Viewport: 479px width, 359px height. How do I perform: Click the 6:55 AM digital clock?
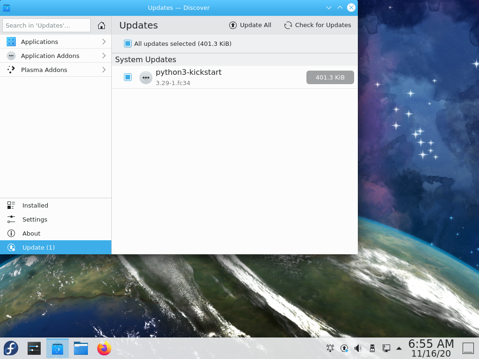431,344
